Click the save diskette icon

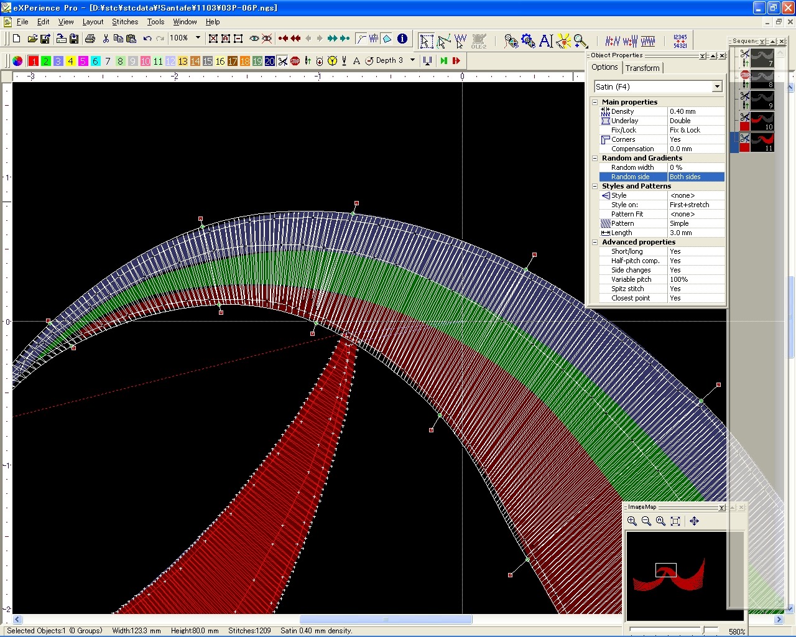(x=45, y=39)
